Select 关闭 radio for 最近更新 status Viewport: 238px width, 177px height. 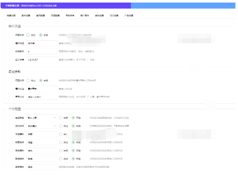[x=28, y=80]
